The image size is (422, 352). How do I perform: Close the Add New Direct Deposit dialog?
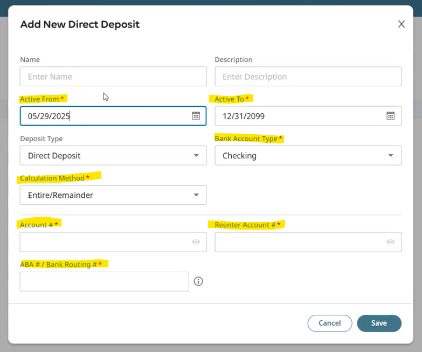402,24
